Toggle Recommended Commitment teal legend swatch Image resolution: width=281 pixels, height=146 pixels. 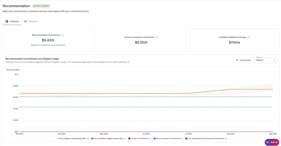(155, 139)
